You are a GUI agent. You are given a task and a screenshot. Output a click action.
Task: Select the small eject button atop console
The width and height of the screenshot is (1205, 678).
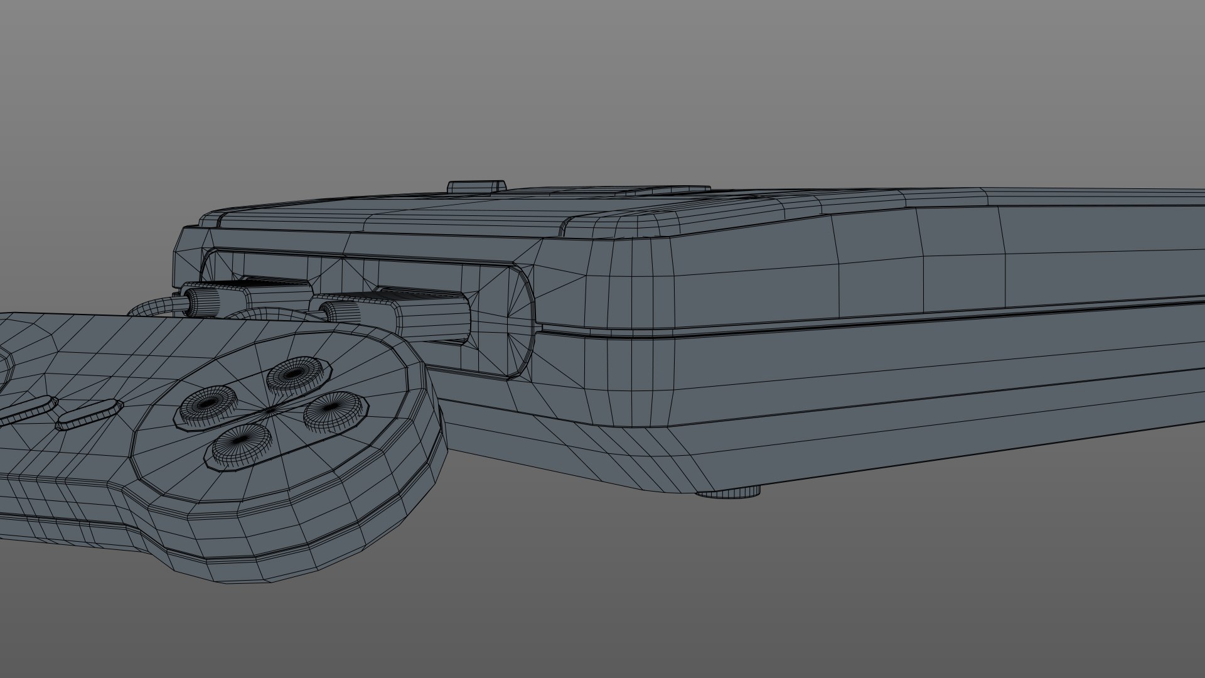click(476, 186)
